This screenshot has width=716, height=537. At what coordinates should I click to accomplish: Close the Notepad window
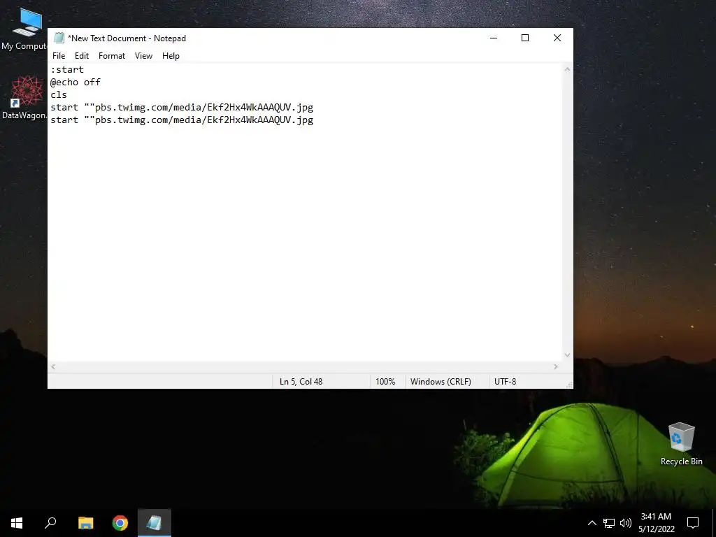[557, 38]
